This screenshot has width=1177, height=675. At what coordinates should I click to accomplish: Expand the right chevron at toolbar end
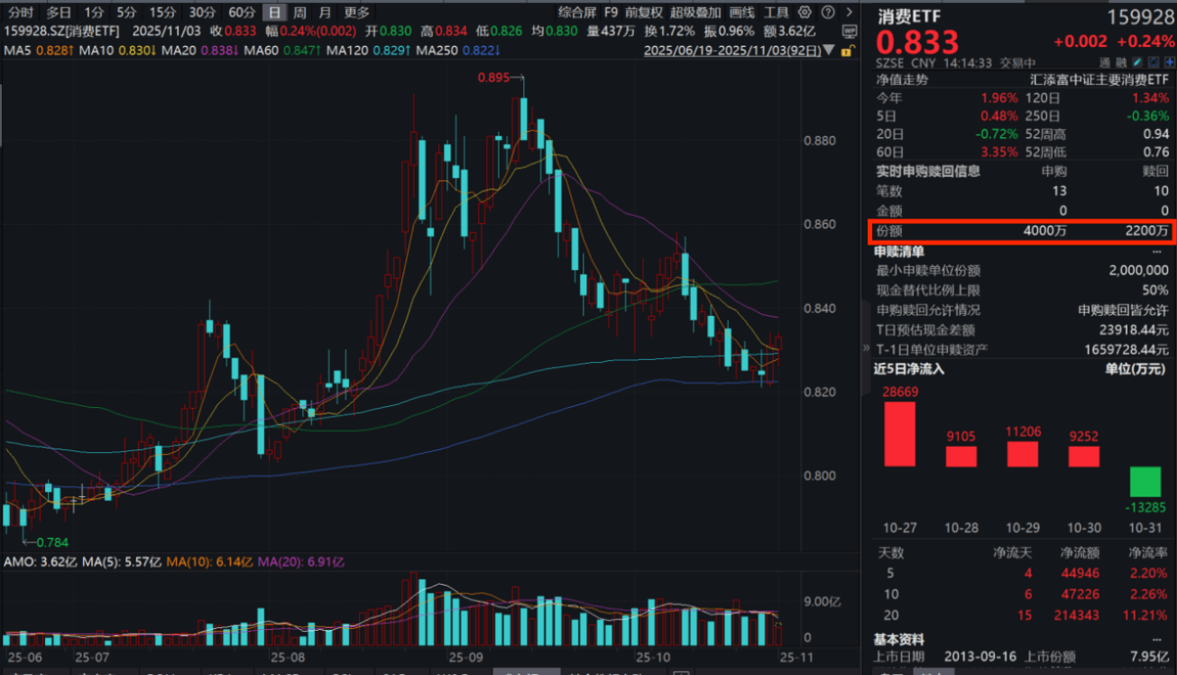[850, 13]
